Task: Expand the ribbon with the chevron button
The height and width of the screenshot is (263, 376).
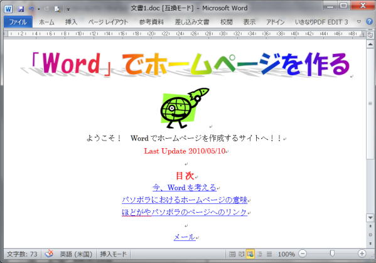Action: pyautogui.click(x=358, y=22)
